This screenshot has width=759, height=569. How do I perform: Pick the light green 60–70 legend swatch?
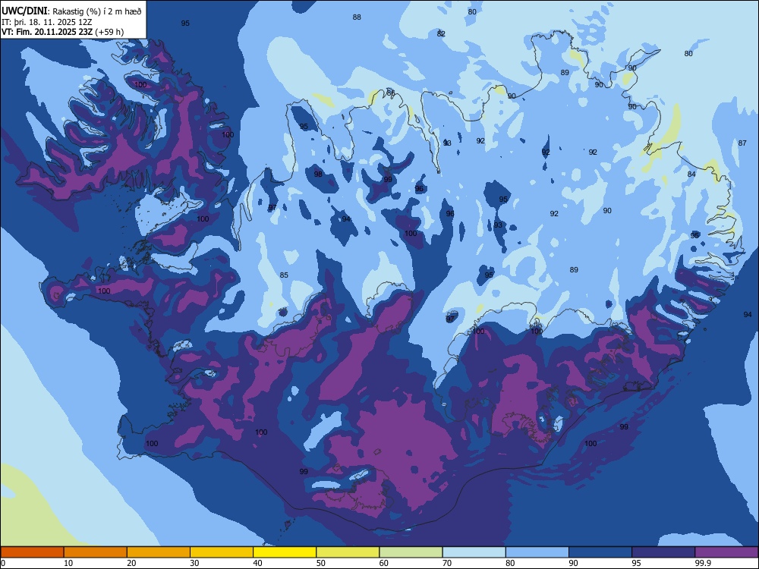[x=411, y=552]
